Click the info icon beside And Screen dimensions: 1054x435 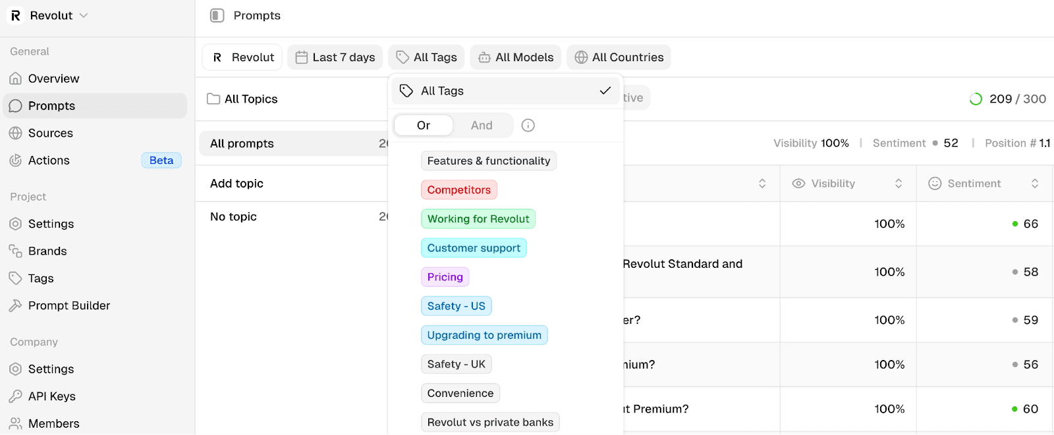pyautogui.click(x=528, y=125)
